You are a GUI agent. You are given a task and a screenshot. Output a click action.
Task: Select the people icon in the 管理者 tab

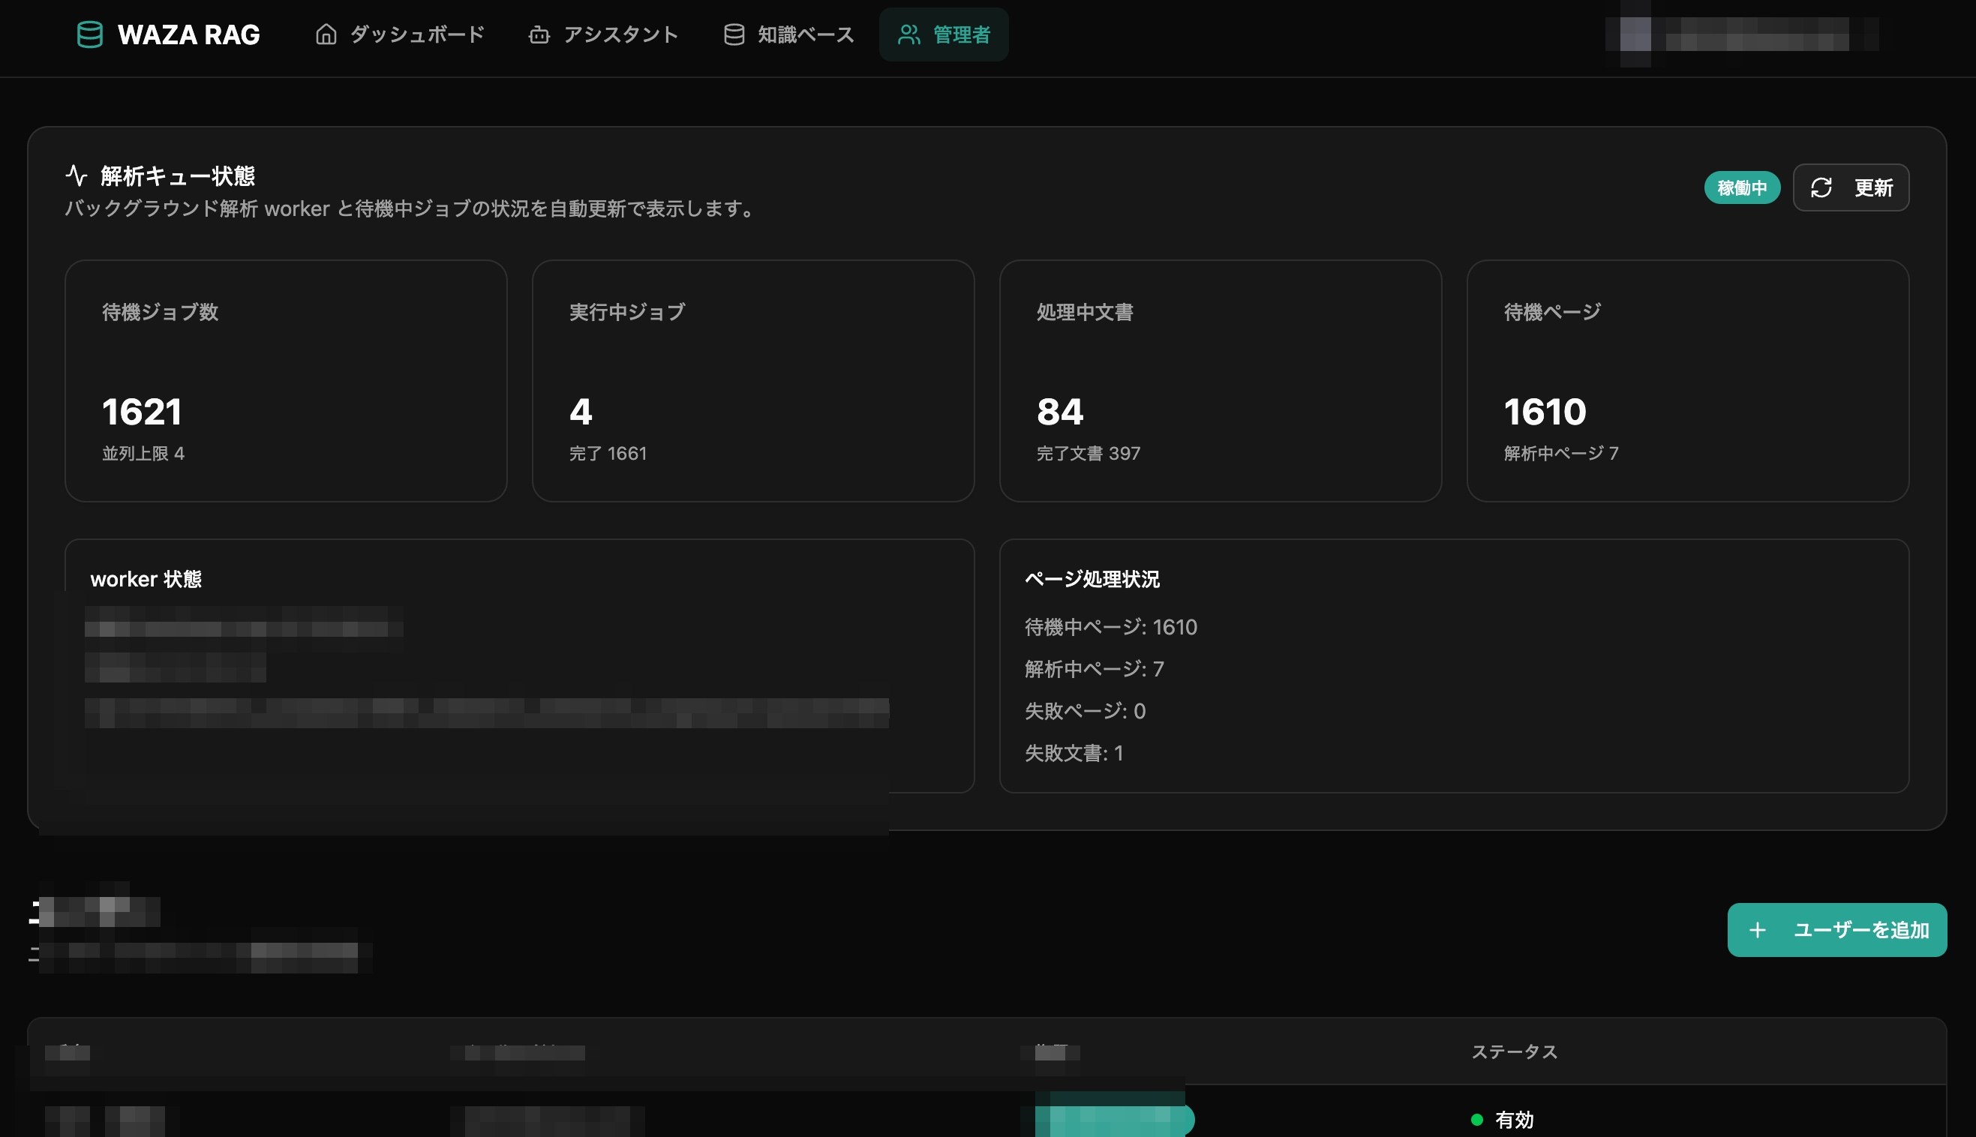pos(908,34)
